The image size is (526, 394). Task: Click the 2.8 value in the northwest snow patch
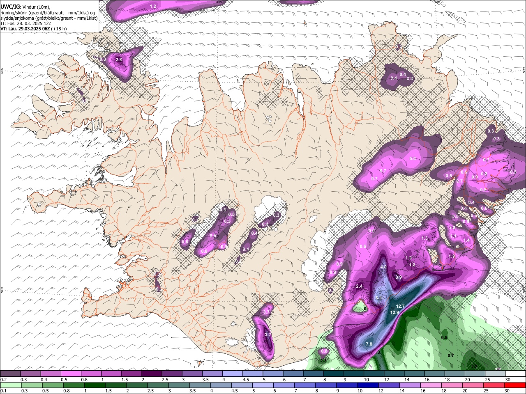point(119,60)
